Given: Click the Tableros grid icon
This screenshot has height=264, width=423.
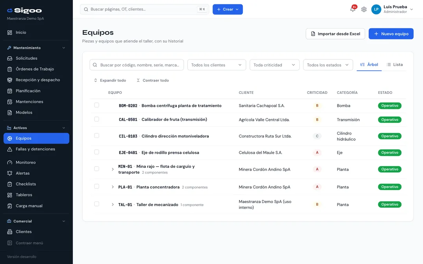Looking at the screenshot, I should (x=10, y=195).
